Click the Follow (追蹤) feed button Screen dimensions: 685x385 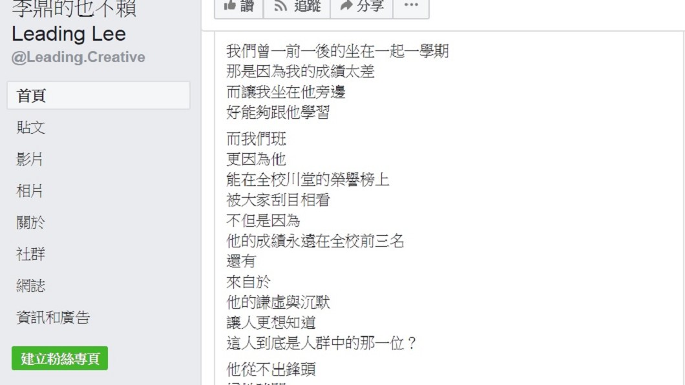[x=297, y=6]
